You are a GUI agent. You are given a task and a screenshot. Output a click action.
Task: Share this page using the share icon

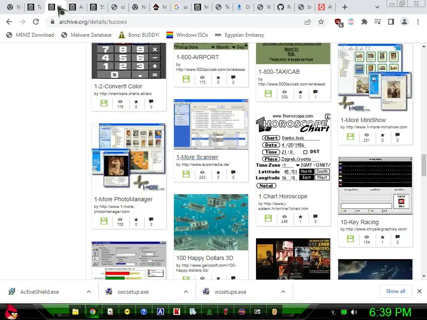[308, 22]
